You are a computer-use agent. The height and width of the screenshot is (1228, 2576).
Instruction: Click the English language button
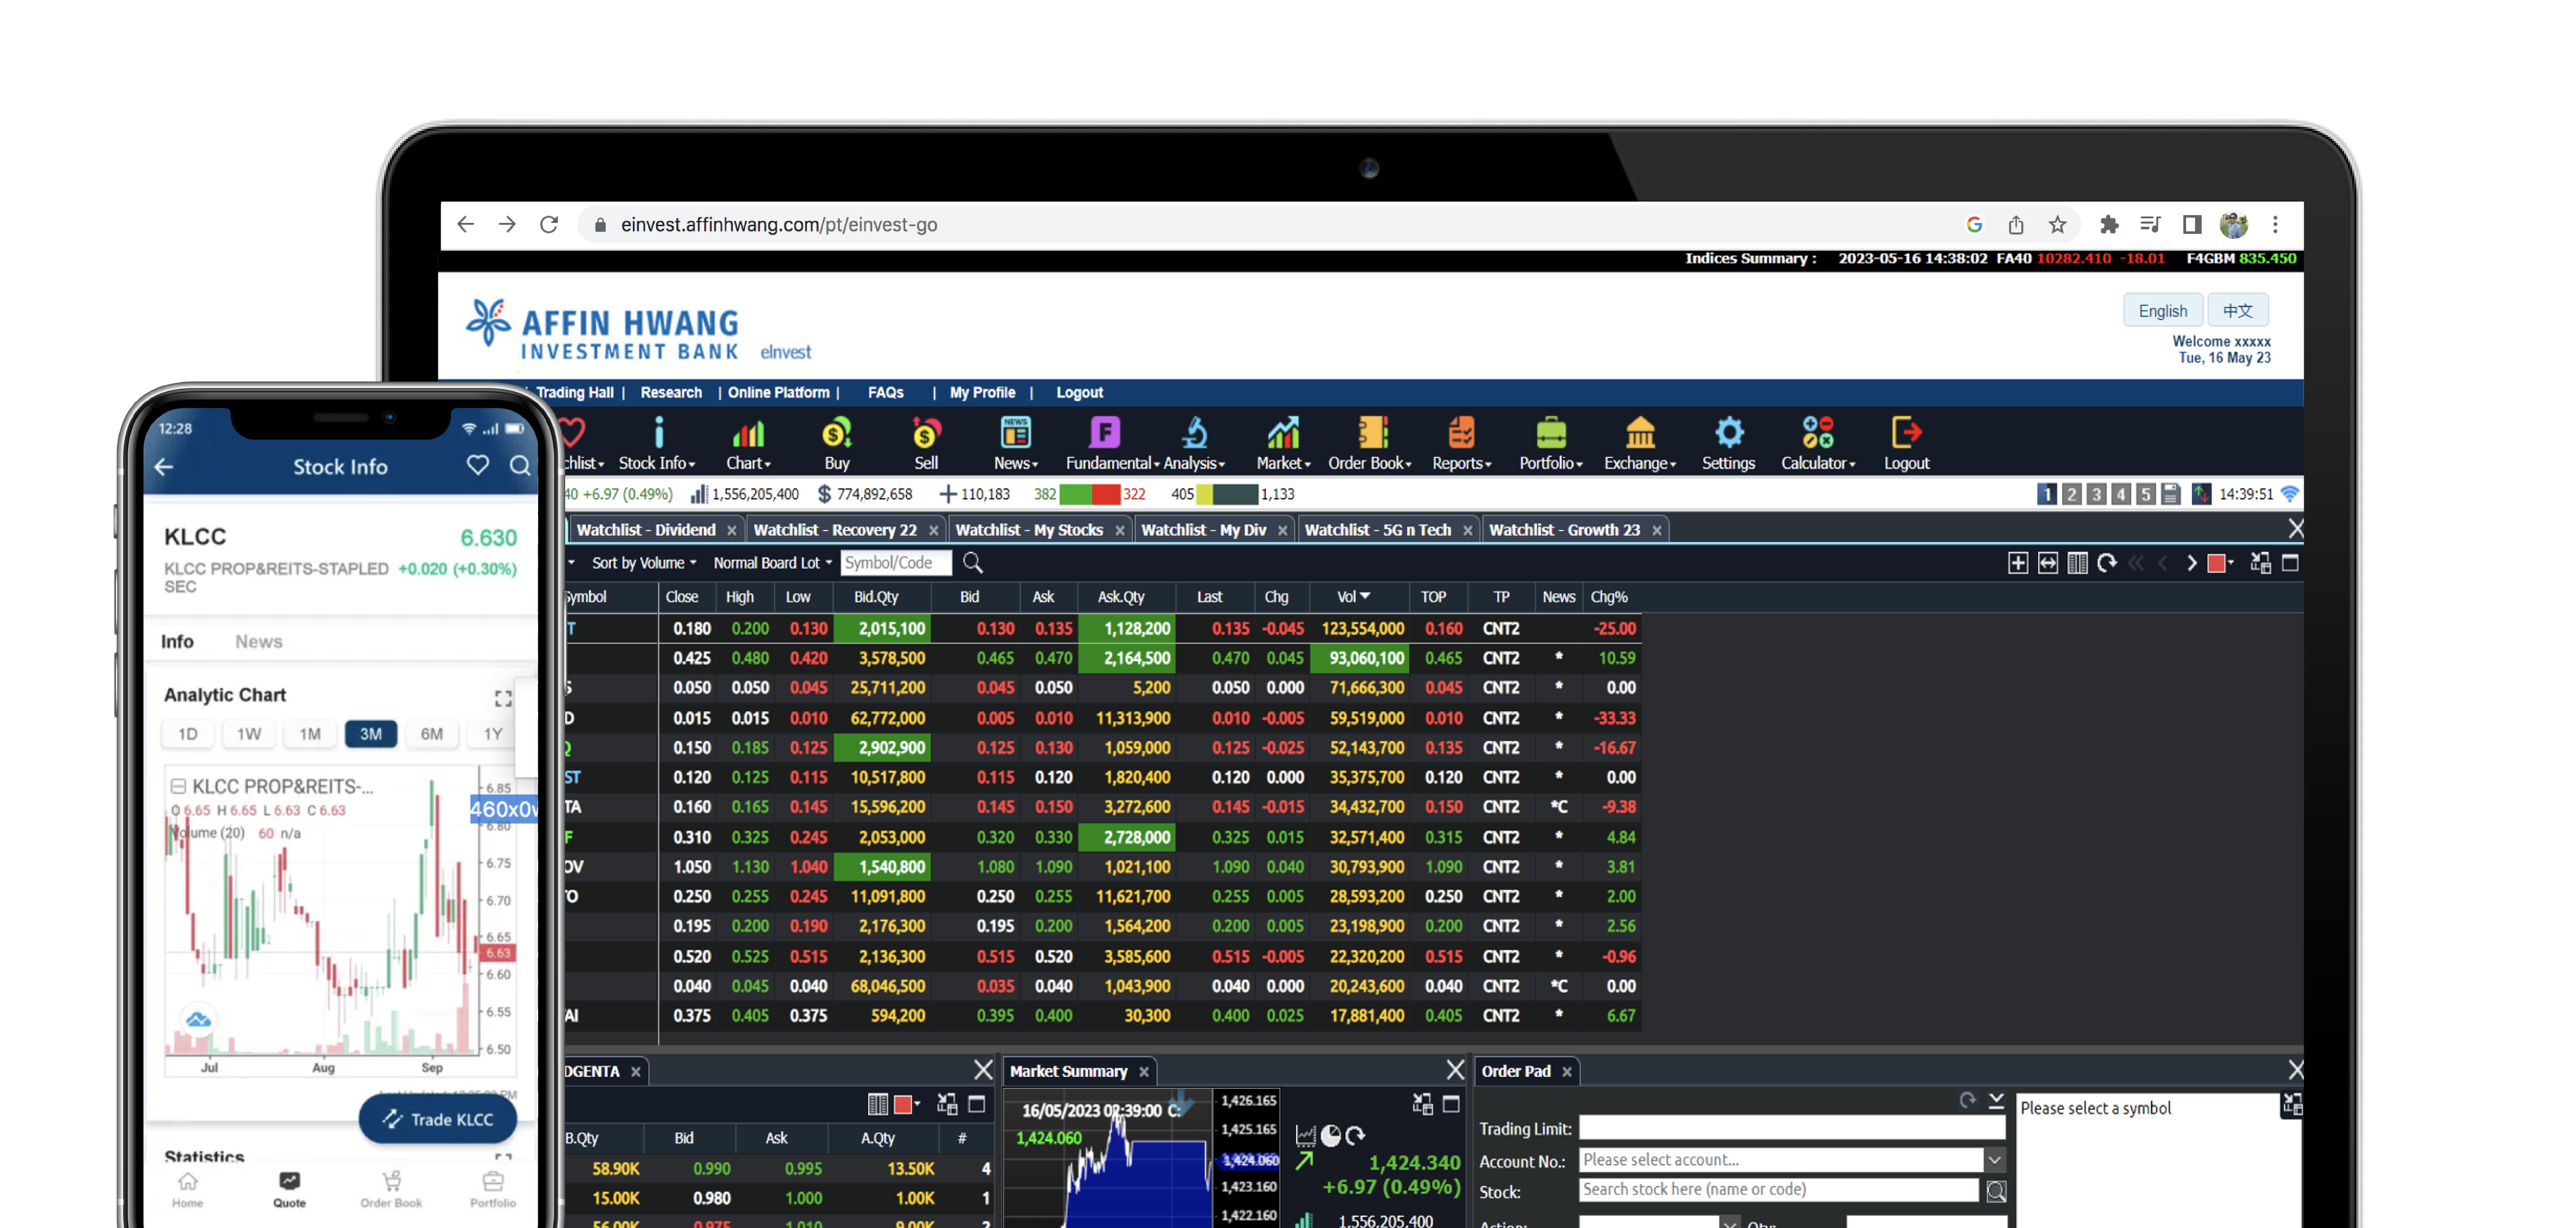click(x=2163, y=311)
